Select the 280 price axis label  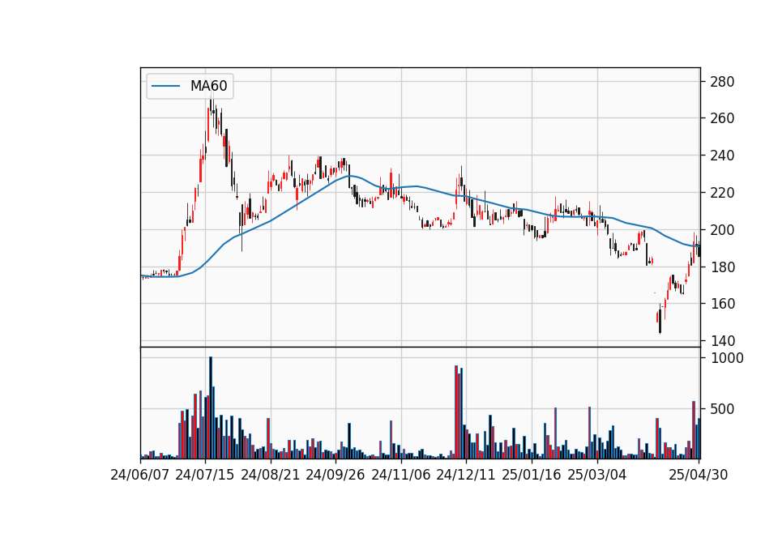point(722,82)
